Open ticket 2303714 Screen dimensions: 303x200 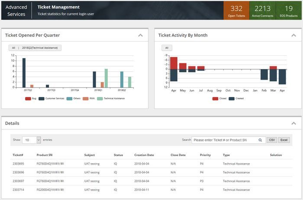coord(18,190)
